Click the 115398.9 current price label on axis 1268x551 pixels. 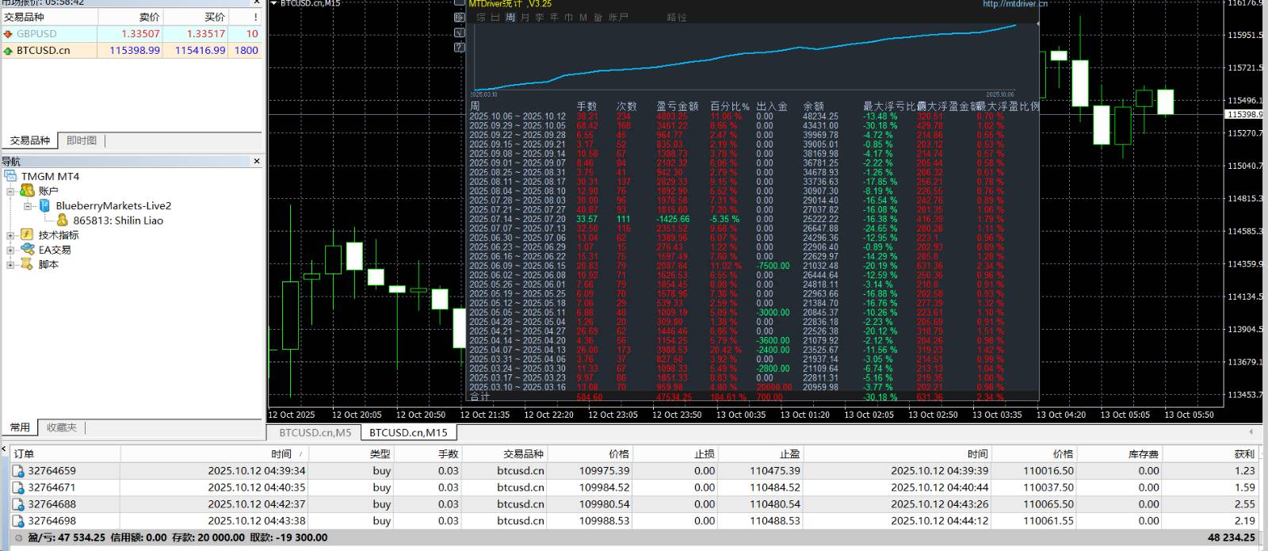click(1246, 115)
